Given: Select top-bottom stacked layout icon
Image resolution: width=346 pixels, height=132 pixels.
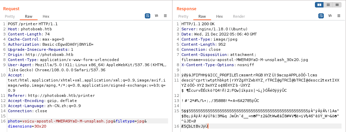Looking at the screenshot, I should pos(328,5).
